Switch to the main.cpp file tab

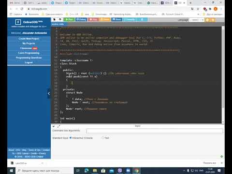(x=58, y=24)
